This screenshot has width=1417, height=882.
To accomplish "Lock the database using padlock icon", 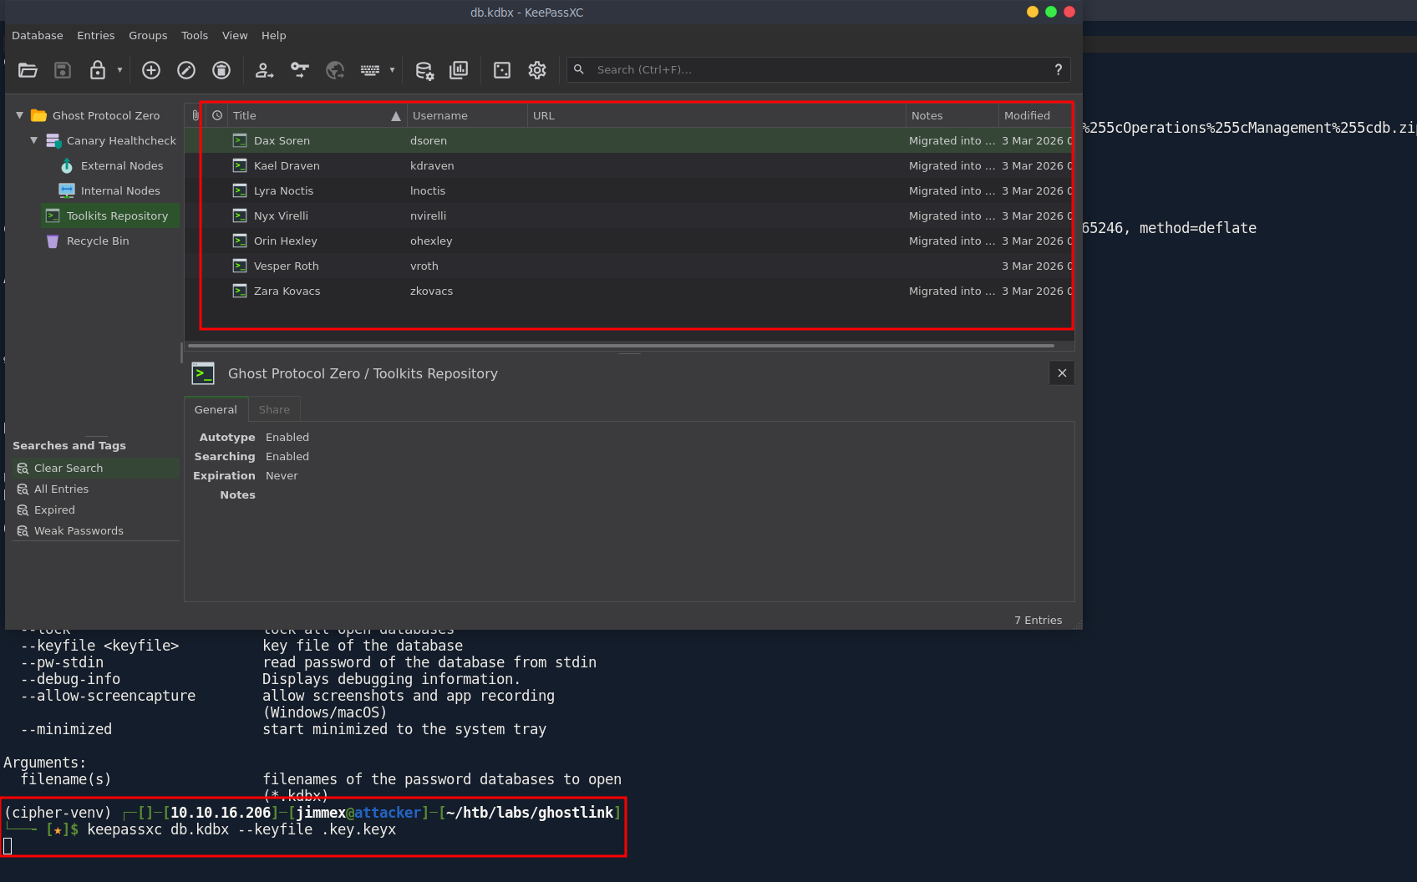I will point(98,70).
